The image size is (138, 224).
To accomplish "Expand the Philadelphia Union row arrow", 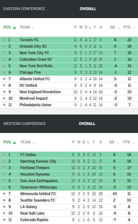I will 5,105.
